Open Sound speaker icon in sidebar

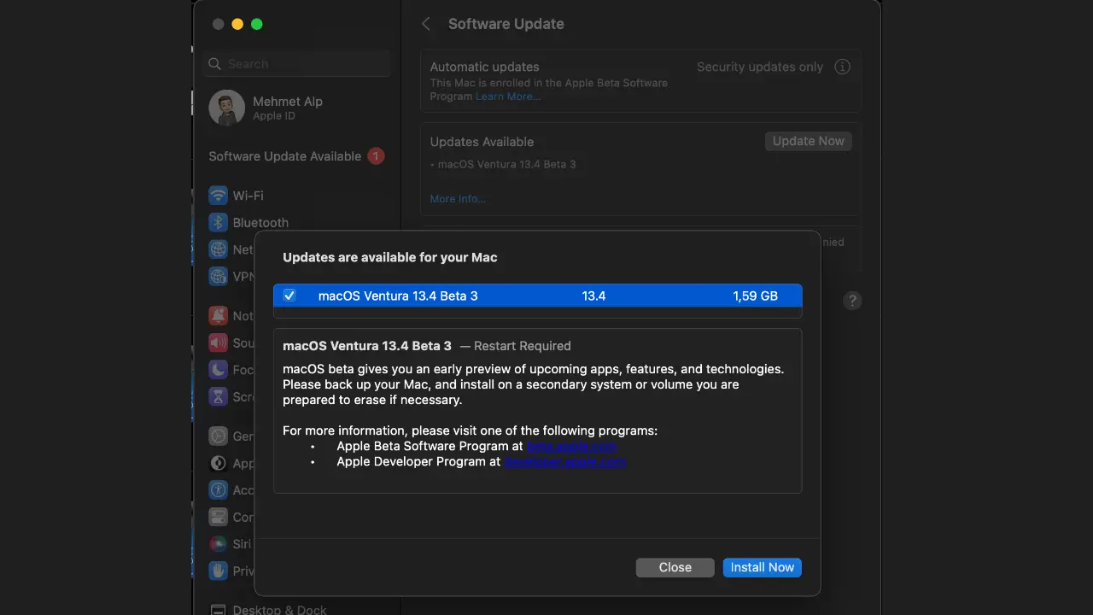tap(219, 343)
